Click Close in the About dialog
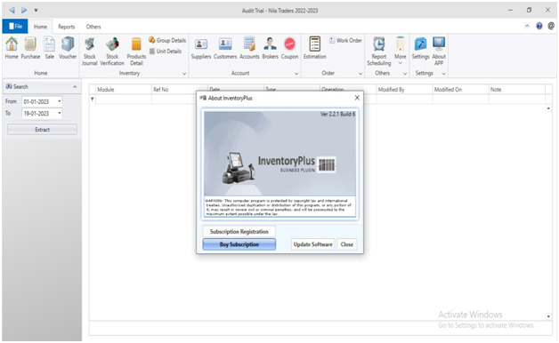 346,244
